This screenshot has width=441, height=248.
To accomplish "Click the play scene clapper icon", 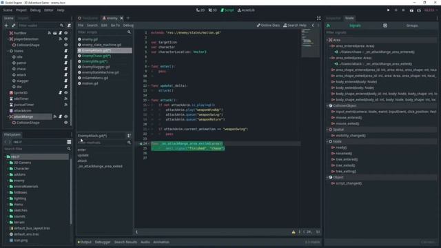I will point(411,10).
